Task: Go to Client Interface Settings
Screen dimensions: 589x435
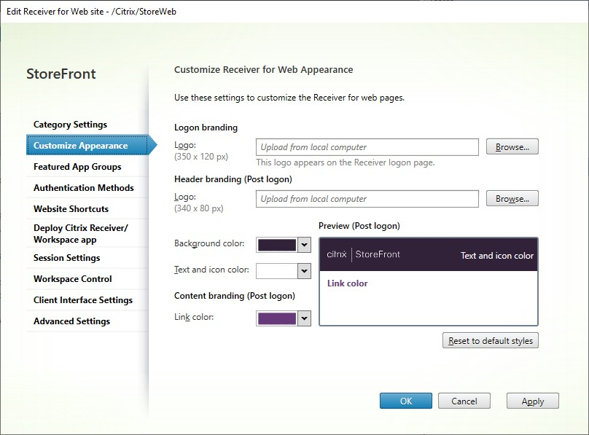Action: pos(83,300)
